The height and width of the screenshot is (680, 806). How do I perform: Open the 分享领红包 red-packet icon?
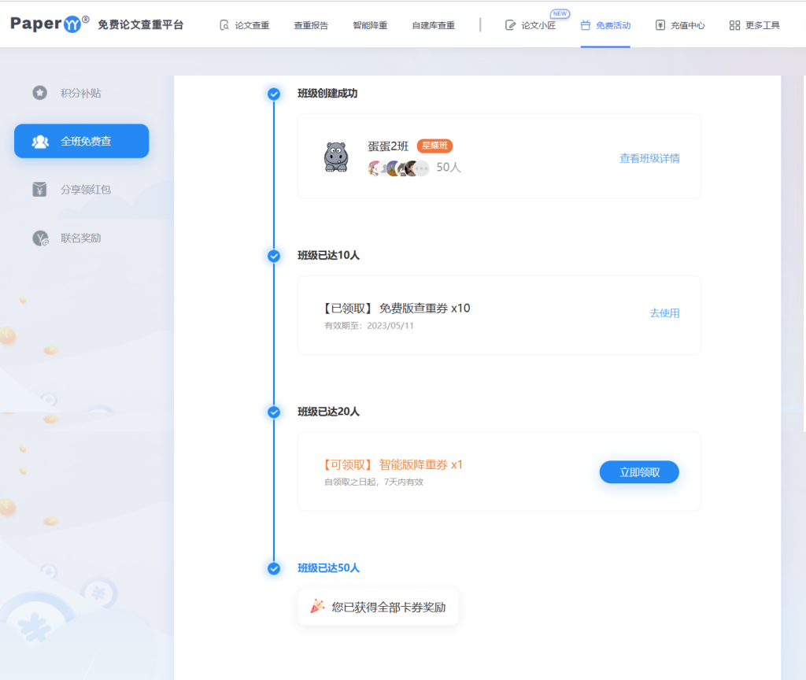tap(39, 189)
